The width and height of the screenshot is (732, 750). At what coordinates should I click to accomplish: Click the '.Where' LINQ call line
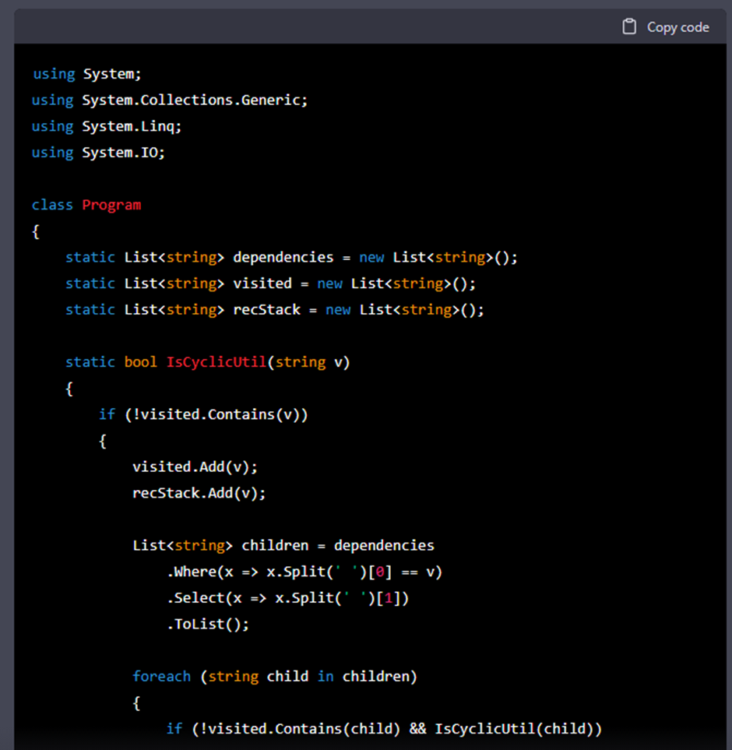pos(304,572)
